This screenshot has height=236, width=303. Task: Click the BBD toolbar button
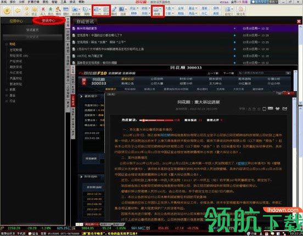(x=134, y=13)
